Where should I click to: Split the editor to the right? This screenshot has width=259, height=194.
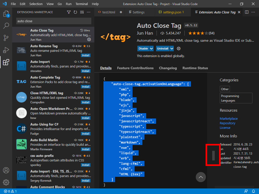click(247, 12)
